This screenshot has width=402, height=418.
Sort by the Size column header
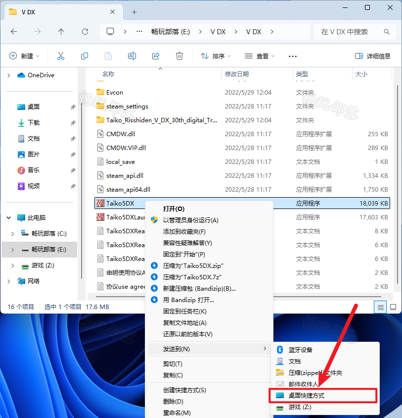tap(361, 74)
